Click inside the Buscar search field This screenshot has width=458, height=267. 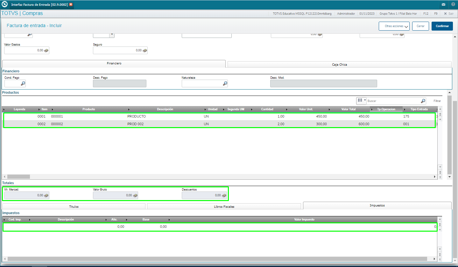point(393,101)
